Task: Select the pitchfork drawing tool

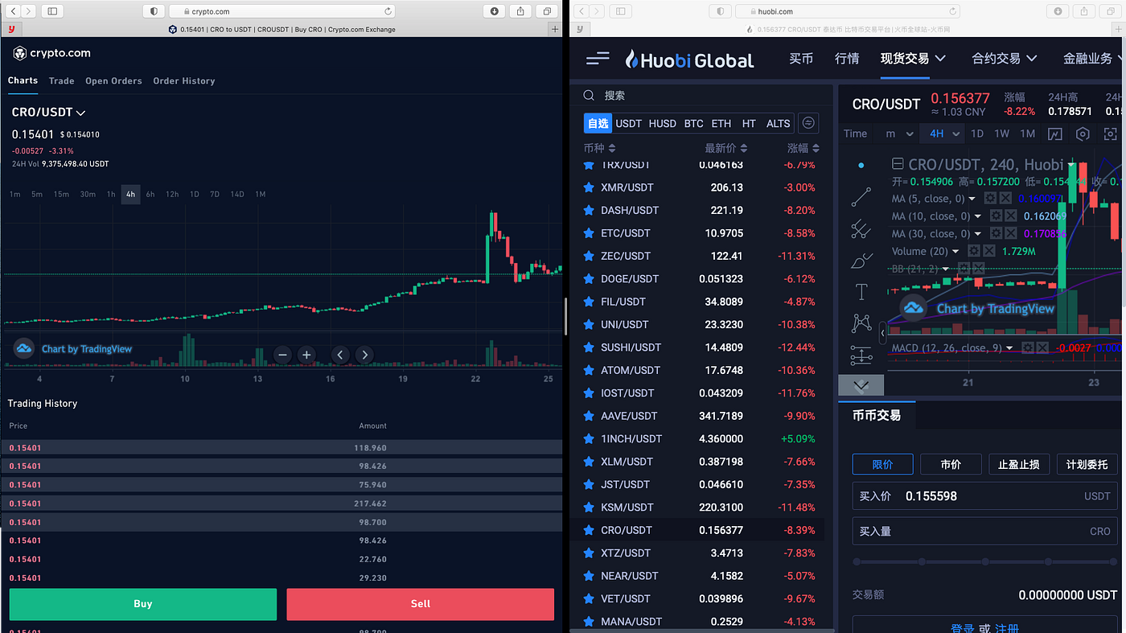Action: [861, 229]
